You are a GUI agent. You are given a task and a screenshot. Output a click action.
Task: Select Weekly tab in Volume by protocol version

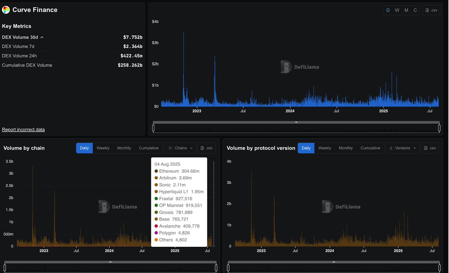tap(325, 148)
